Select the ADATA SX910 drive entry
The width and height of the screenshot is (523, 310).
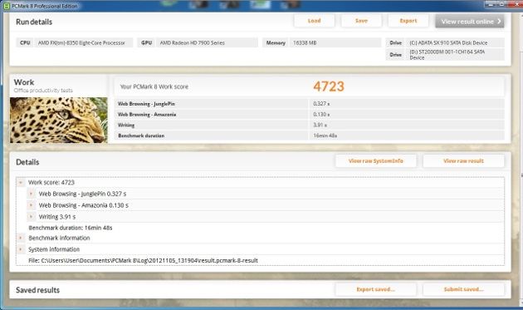pos(445,42)
